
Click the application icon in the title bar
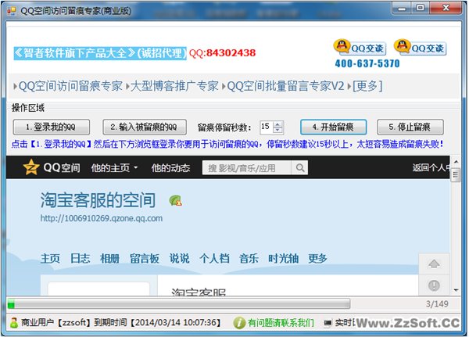pyautogui.click(x=12, y=11)
